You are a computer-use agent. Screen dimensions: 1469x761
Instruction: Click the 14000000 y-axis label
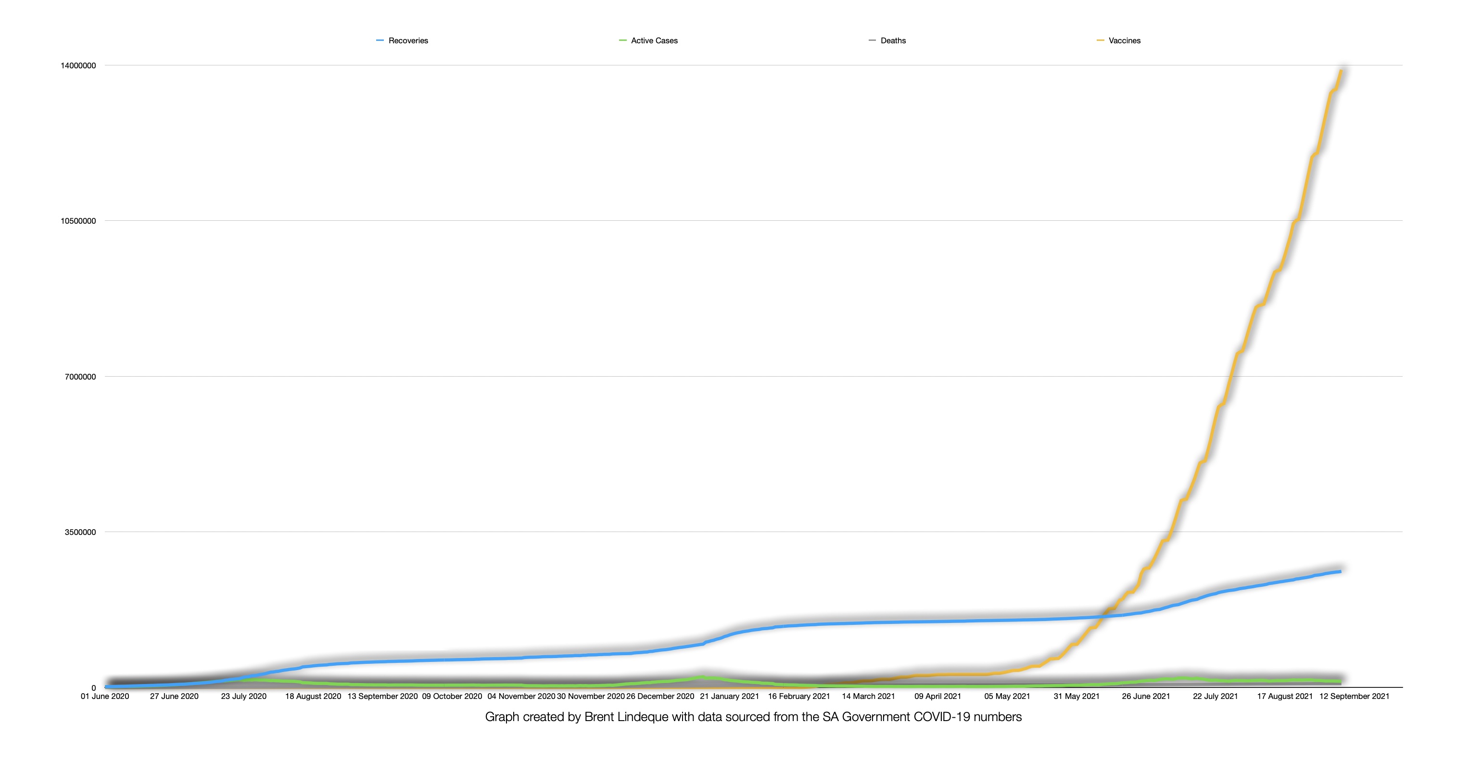tap(78, 65)
